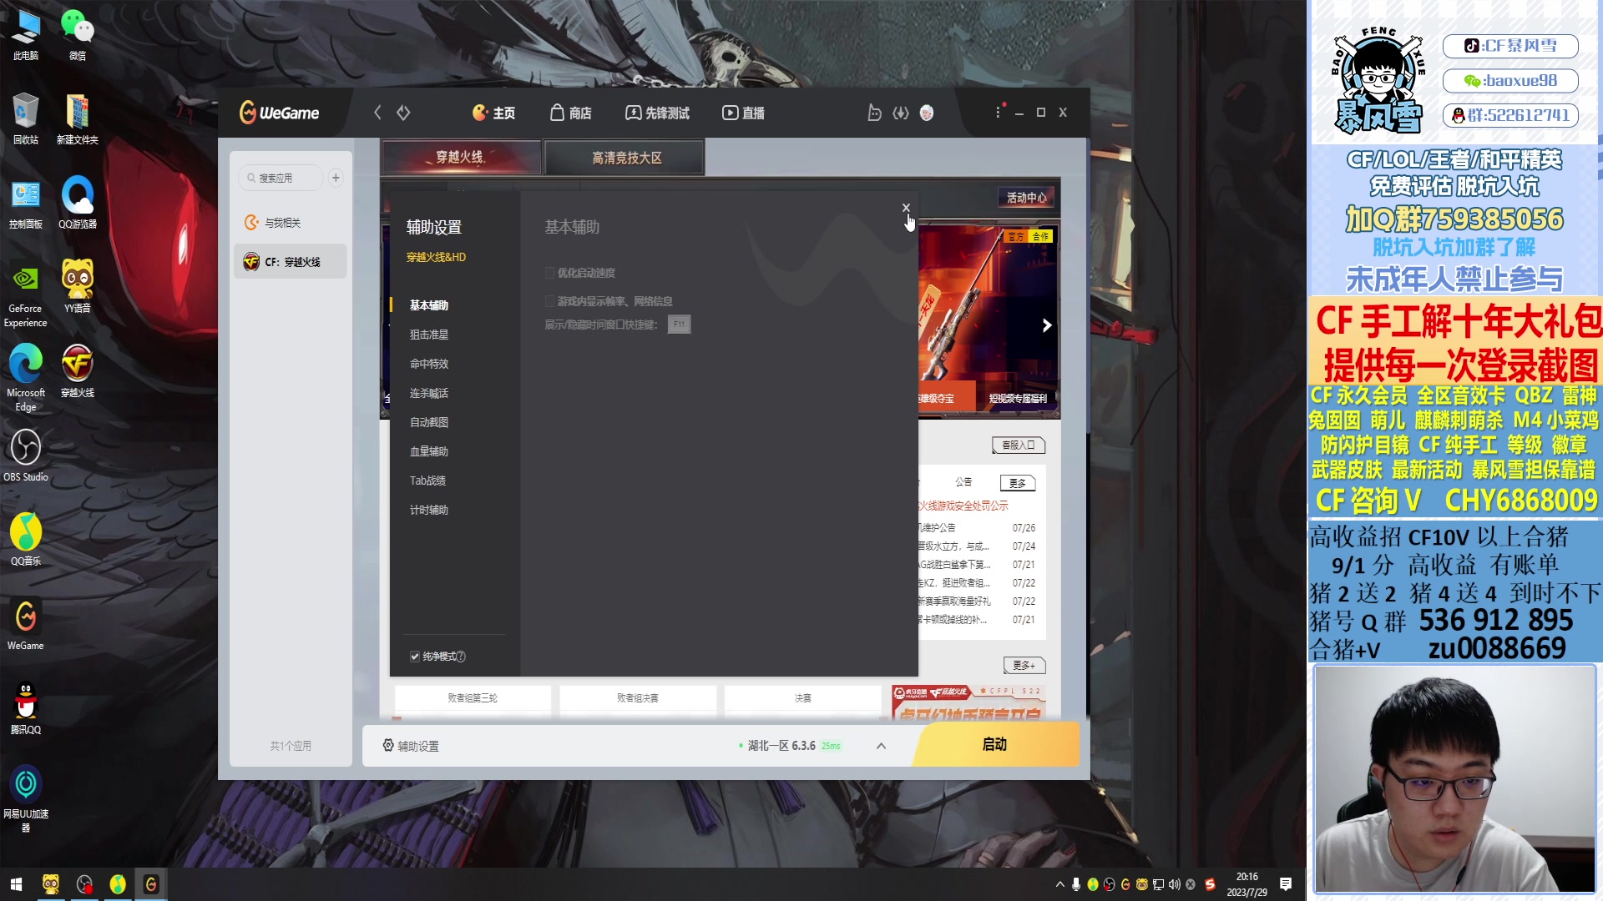This screenshot has width=1603, height=901.
Task: Open 回收站 desktop icon
Action: pyautogui.click(x=26, y=119)
